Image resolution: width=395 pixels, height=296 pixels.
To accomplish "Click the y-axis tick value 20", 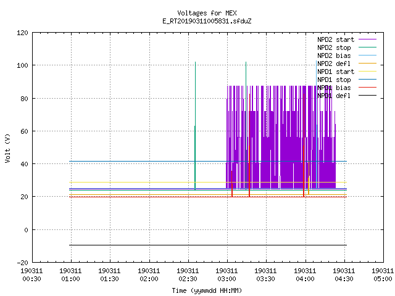I will 24,197.
